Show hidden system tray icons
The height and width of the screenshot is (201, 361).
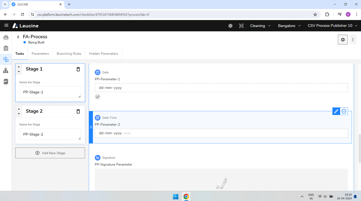tap(302, 197)
